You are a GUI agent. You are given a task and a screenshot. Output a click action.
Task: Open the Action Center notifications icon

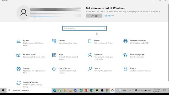165,90
